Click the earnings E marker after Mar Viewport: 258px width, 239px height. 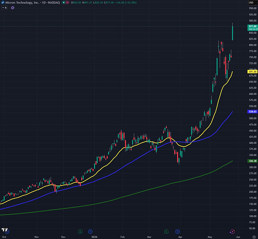167,232
